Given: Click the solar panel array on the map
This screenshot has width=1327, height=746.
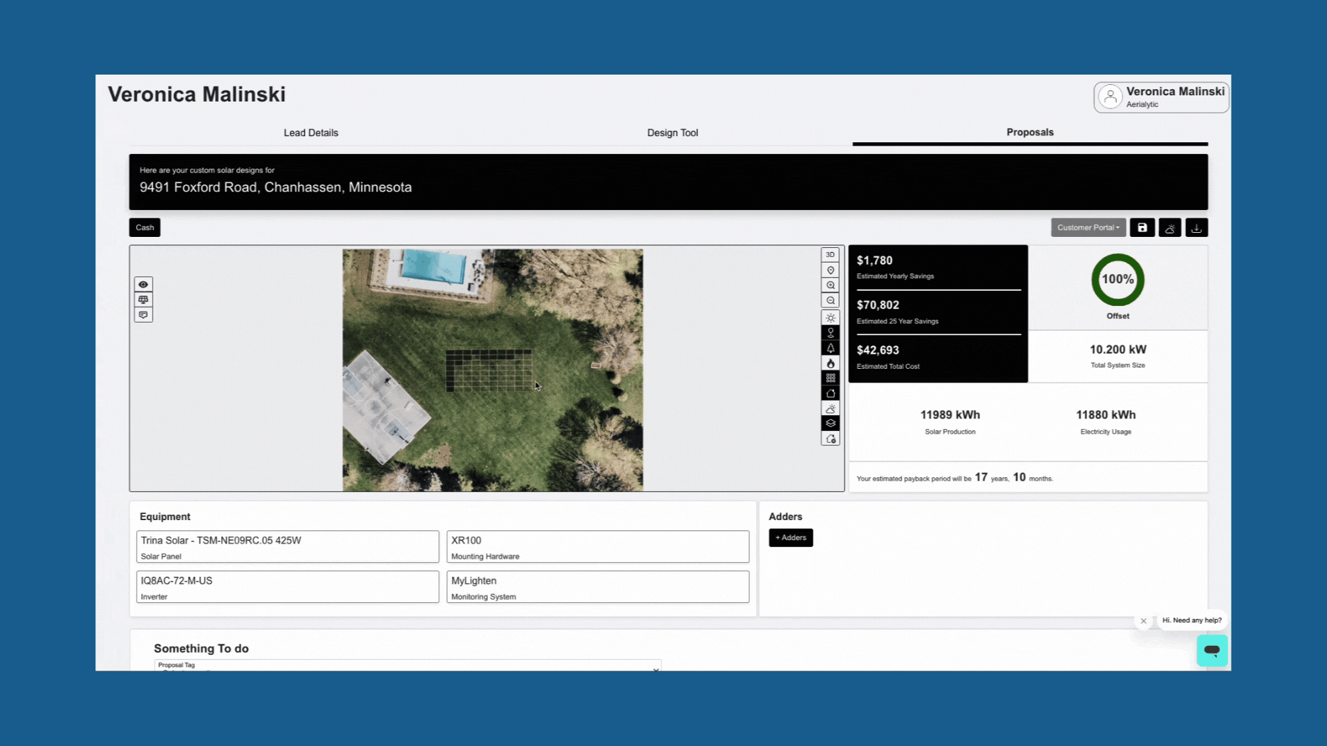Looking at the screenshot, I should click(x=489, y=370).
